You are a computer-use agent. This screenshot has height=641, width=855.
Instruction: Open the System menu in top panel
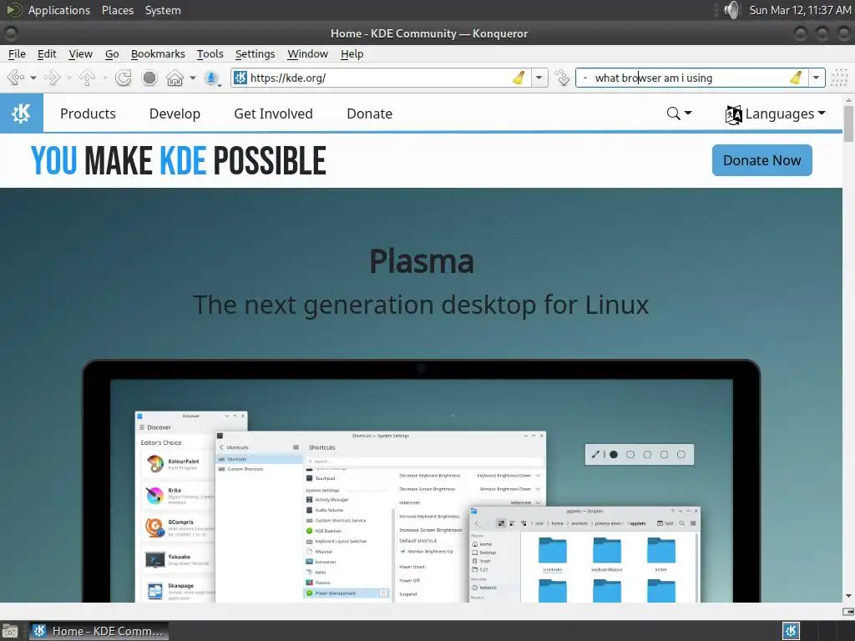(x=163, y=10)
